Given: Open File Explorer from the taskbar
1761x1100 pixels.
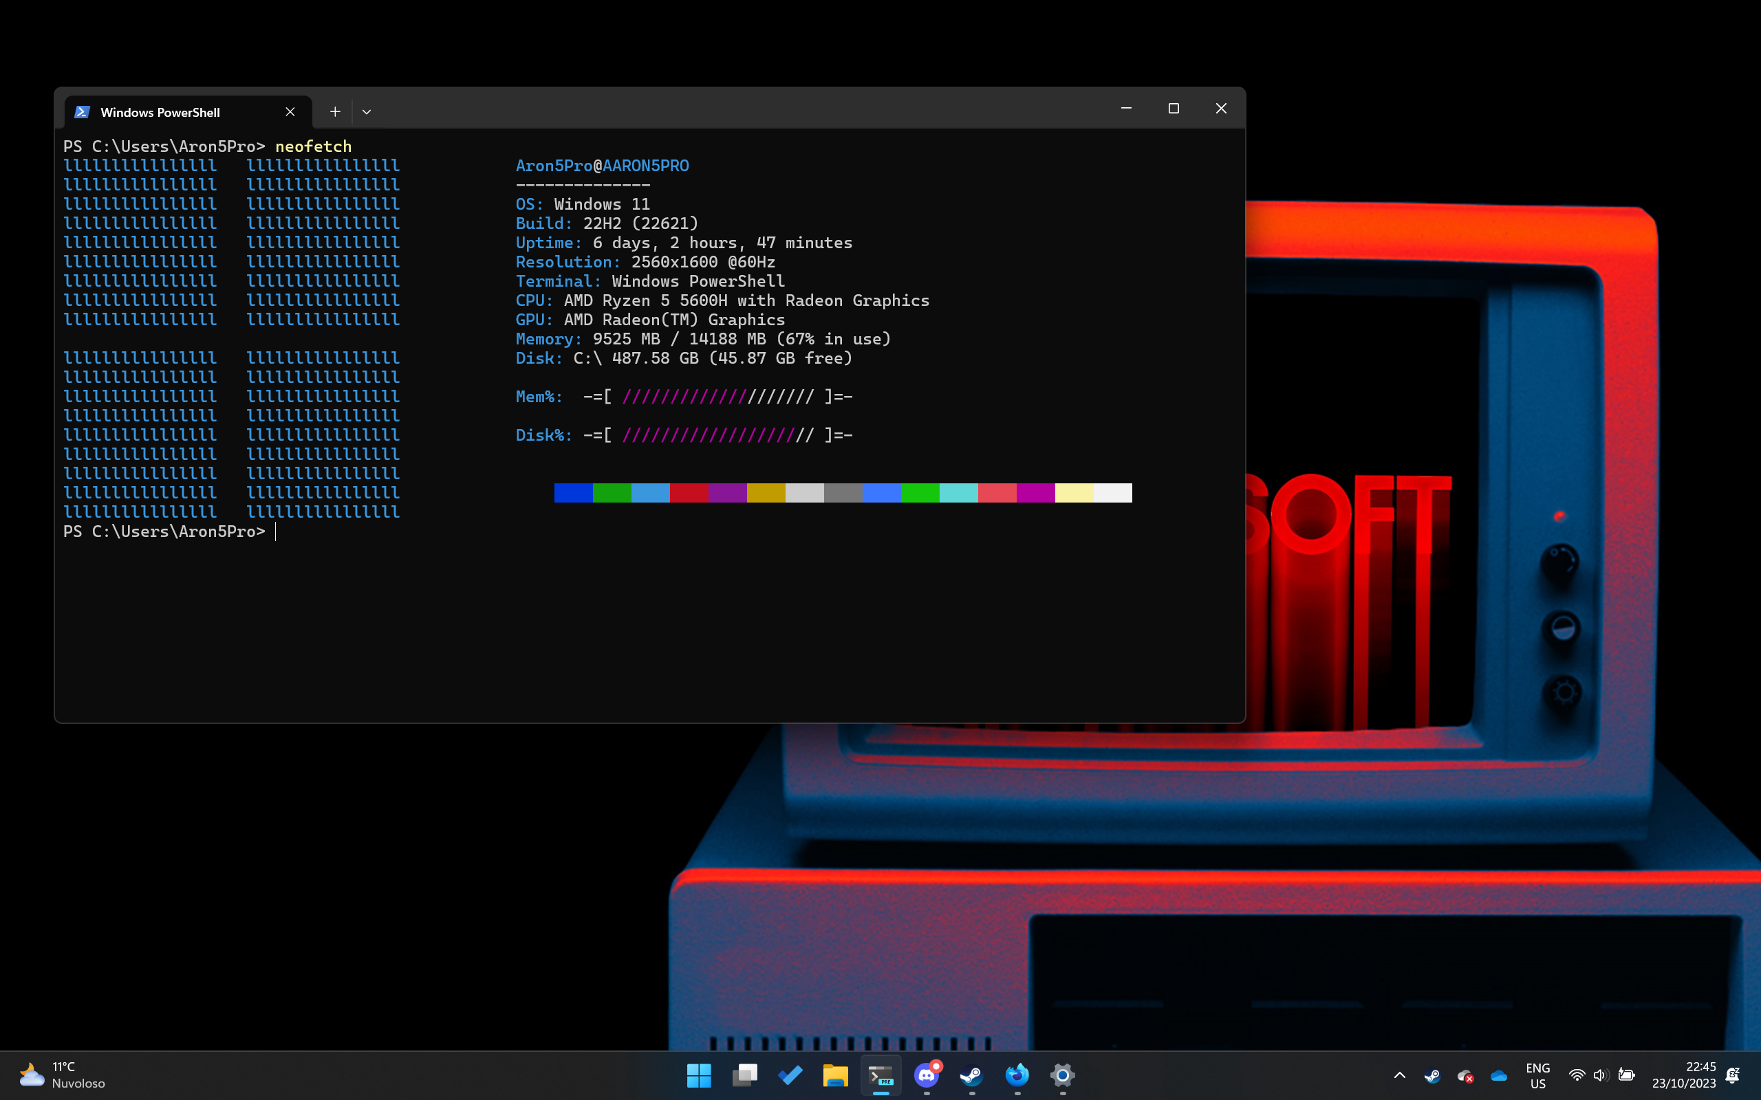Looking at the screenshot, I should 835,1075.
